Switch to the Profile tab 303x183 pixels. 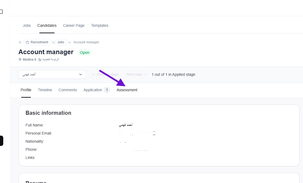coord(26,90)
